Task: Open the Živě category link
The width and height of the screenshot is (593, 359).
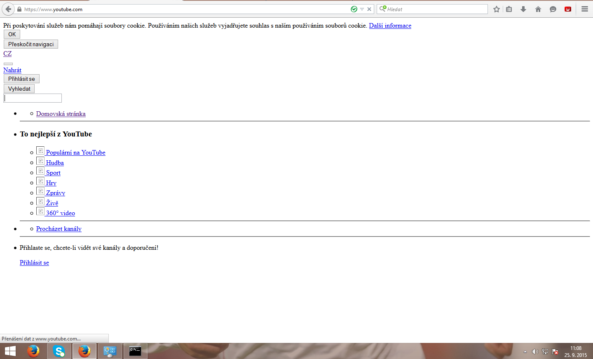Action: [x=52, y=203]
